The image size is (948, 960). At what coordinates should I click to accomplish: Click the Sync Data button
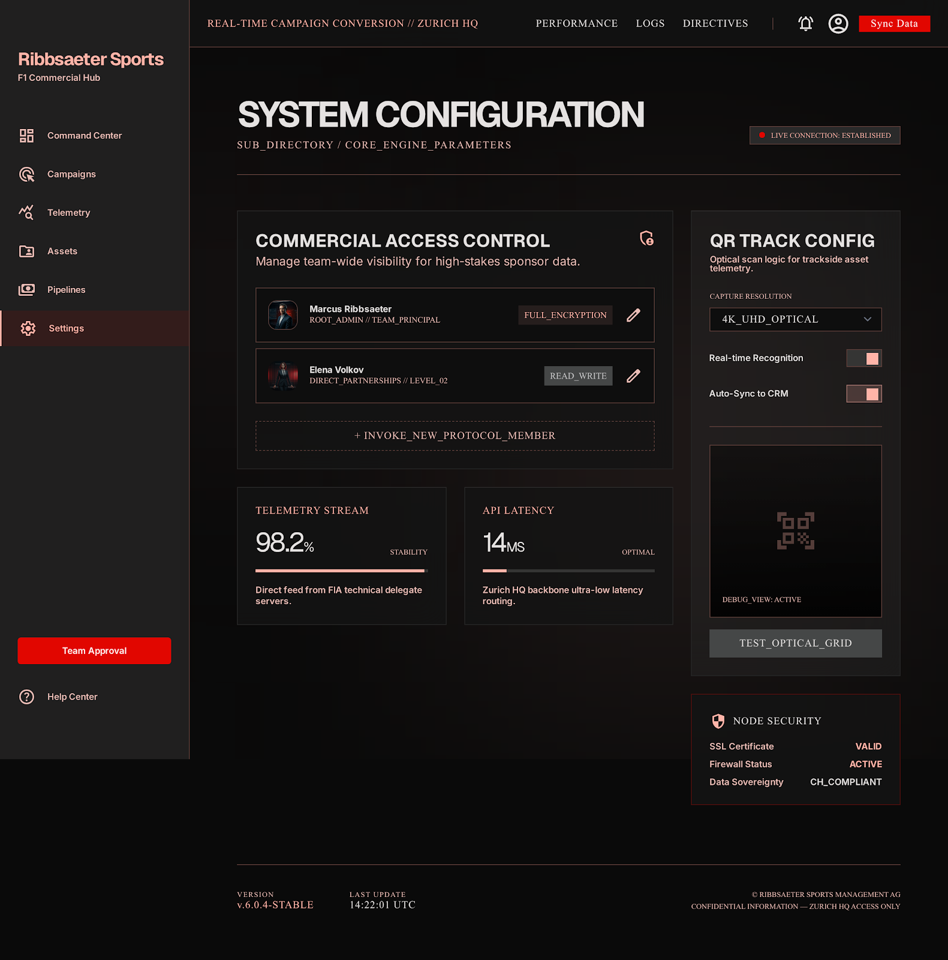tap(894, 23)
